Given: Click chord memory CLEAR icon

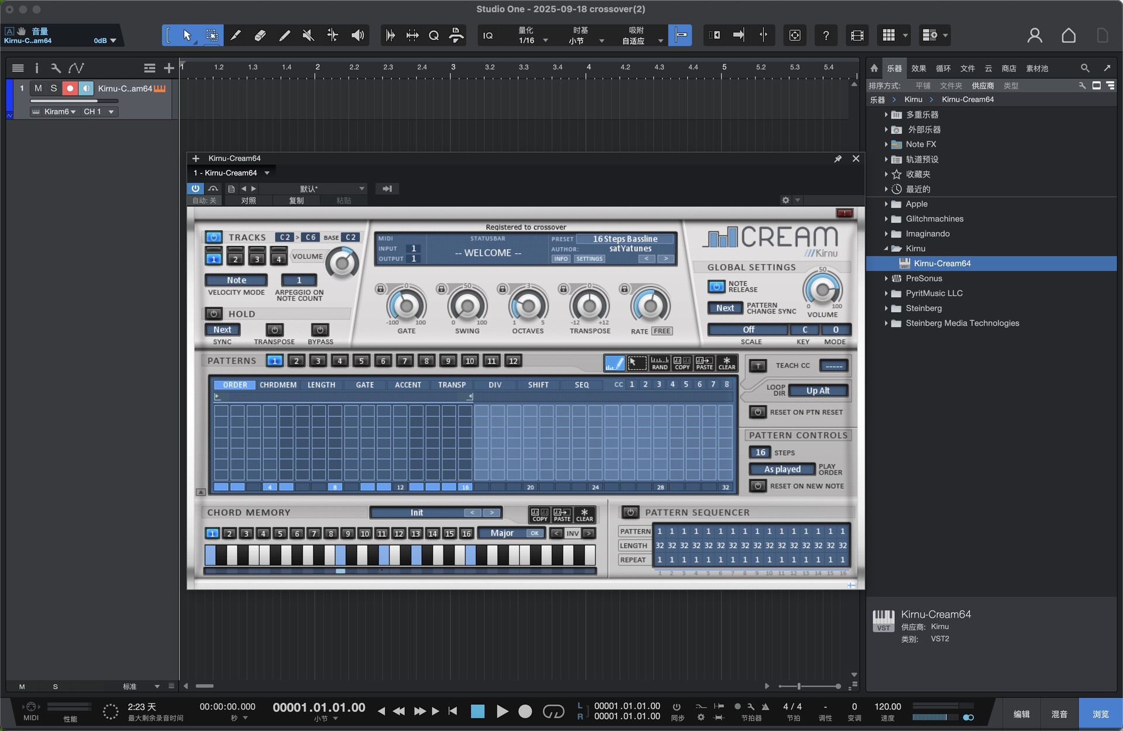Looking at the screenshot, I should point(584,515).
